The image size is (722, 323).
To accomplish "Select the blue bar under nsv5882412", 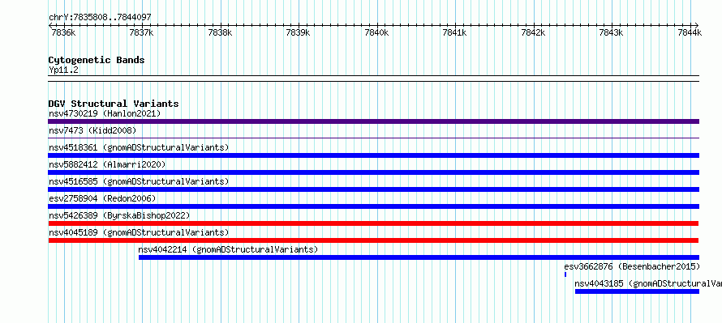I will pyautogui.click(x=373, y=172).
